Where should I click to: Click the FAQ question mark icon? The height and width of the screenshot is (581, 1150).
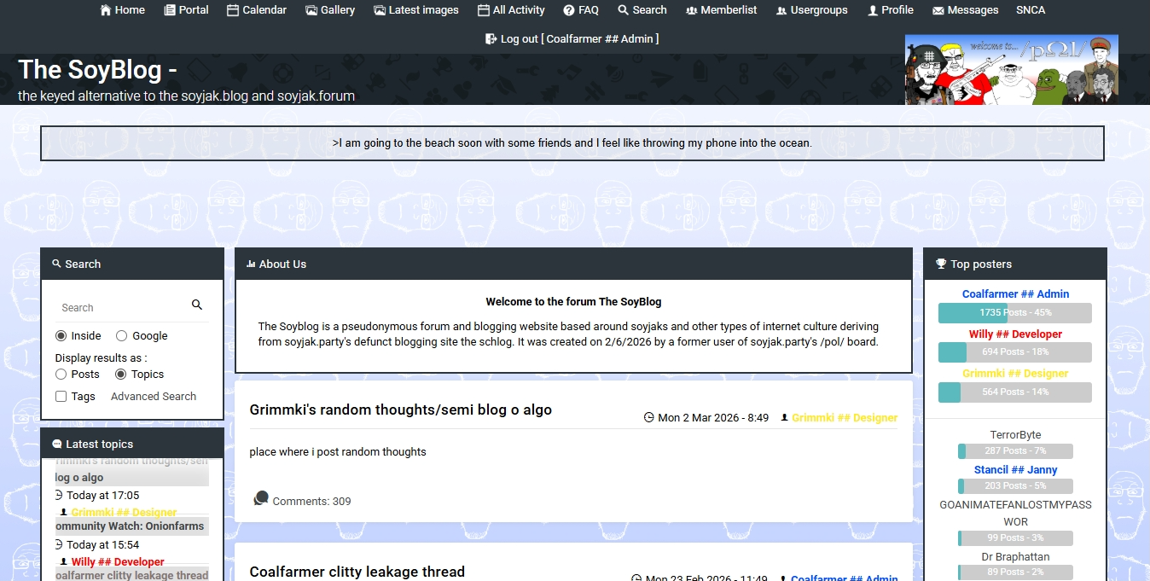569,10
